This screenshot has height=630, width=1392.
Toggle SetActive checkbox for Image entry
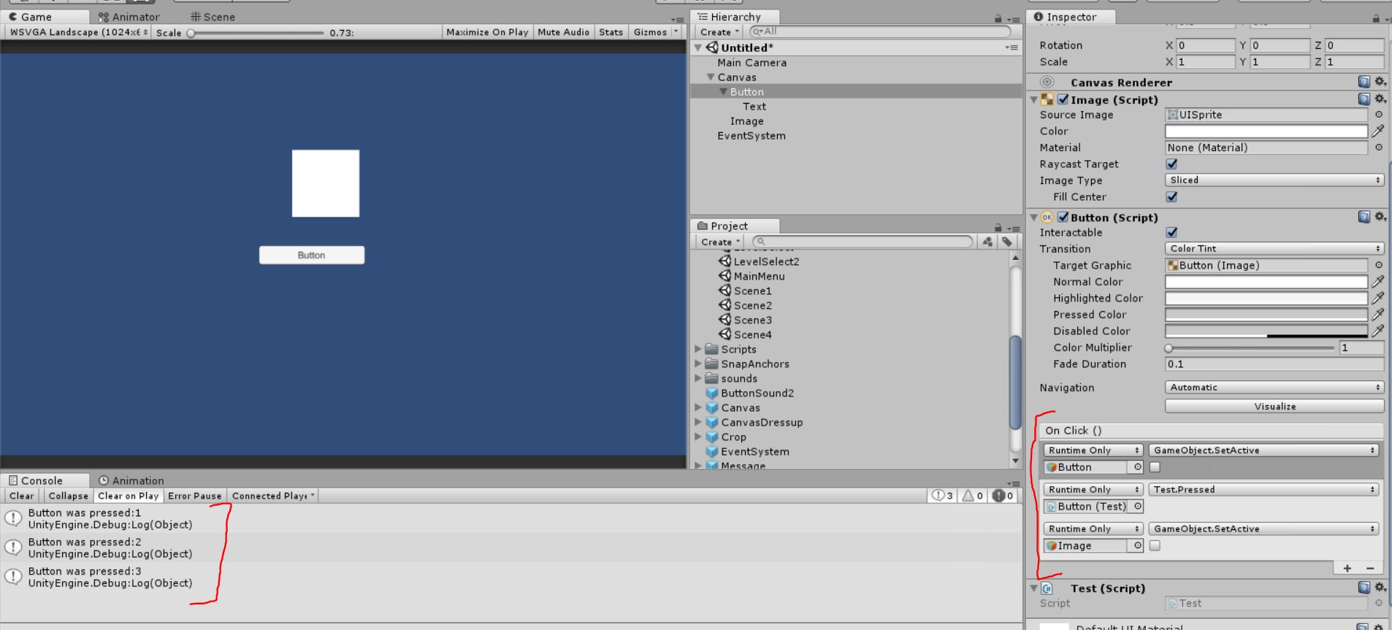tap(1155, 546)
